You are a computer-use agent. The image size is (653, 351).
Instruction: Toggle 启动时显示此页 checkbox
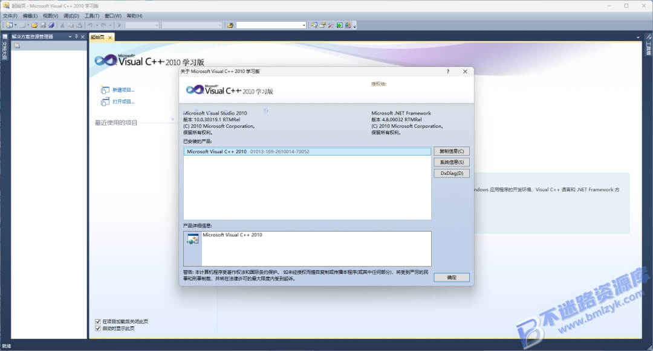(97, 329)
